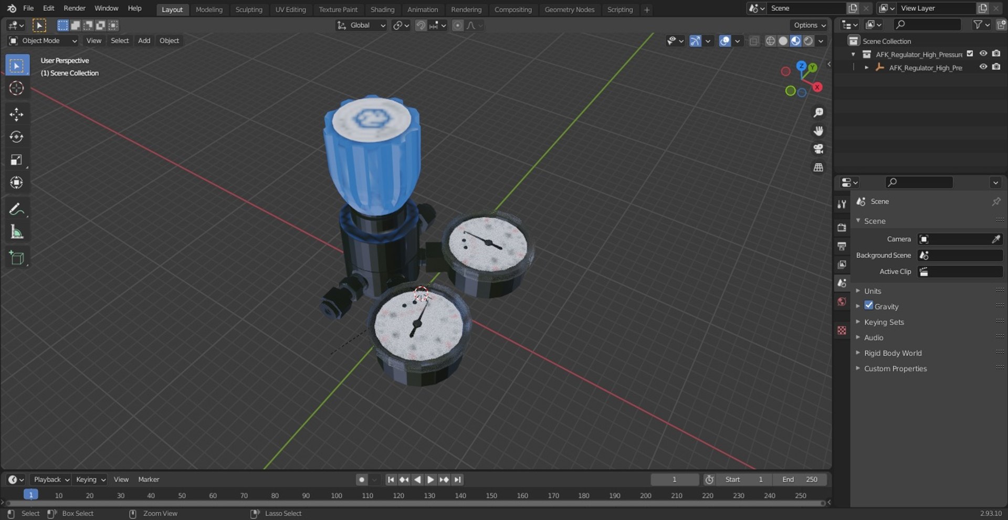Add a new workspace tab plus
The width and height of the screenshot is (1008, 520).
[647, 9]
